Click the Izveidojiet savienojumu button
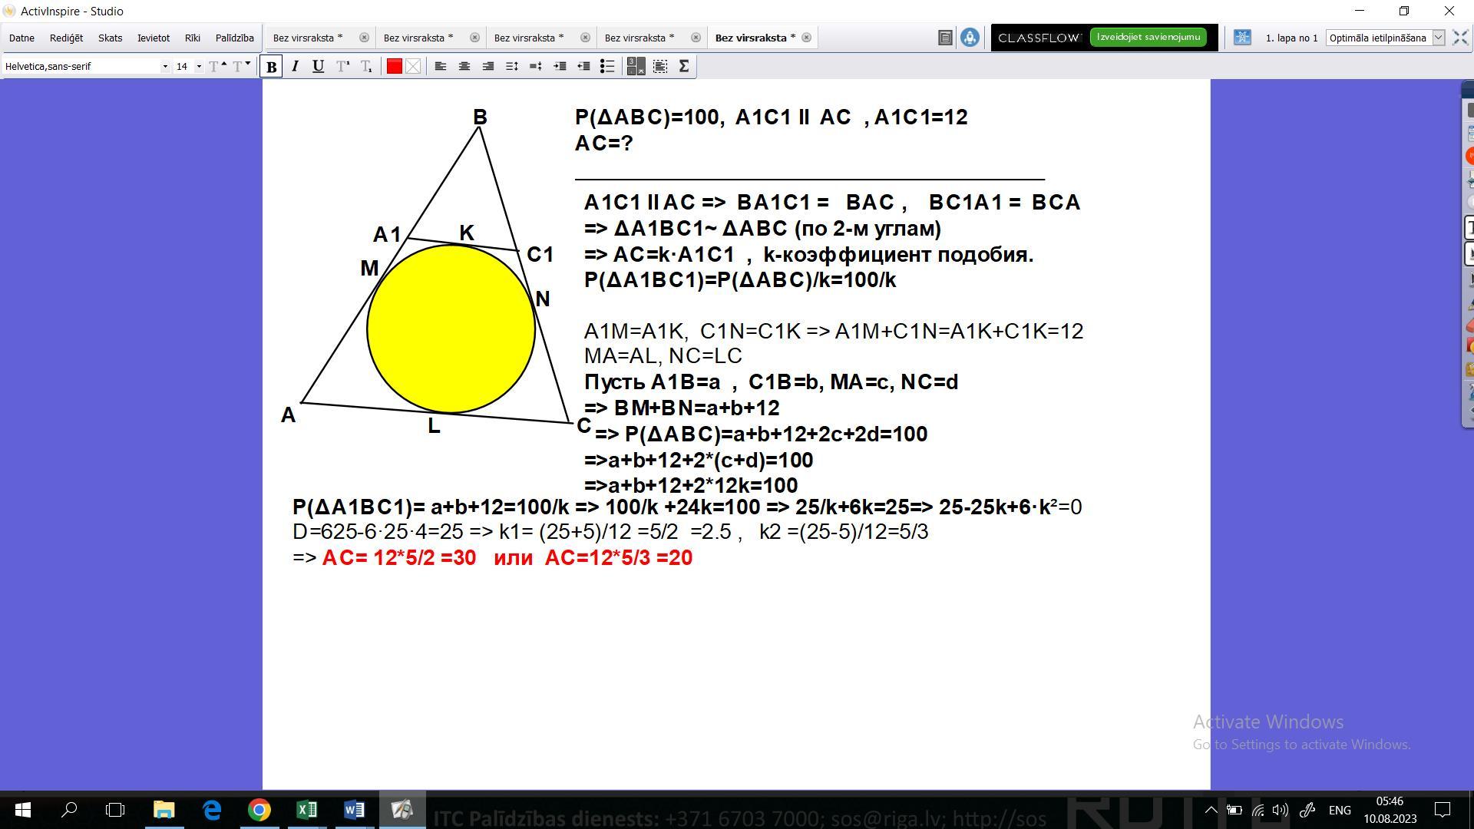Screen dimensions: 1474x829 (1148, 37)
